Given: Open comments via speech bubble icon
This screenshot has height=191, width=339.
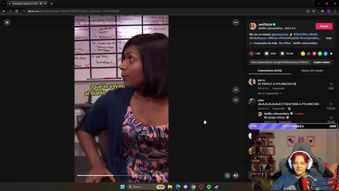Looking at the screenshot, I should pyautogui.click(x=267, y=54).
